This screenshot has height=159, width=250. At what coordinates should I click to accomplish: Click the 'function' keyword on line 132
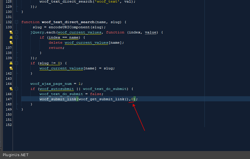click(x=30, y=22)
